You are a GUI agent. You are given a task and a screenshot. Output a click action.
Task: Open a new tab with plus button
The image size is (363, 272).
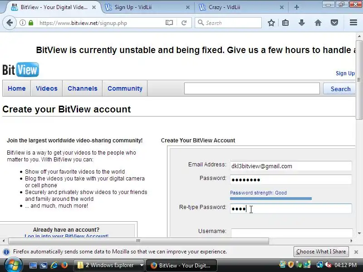point(297,7)
